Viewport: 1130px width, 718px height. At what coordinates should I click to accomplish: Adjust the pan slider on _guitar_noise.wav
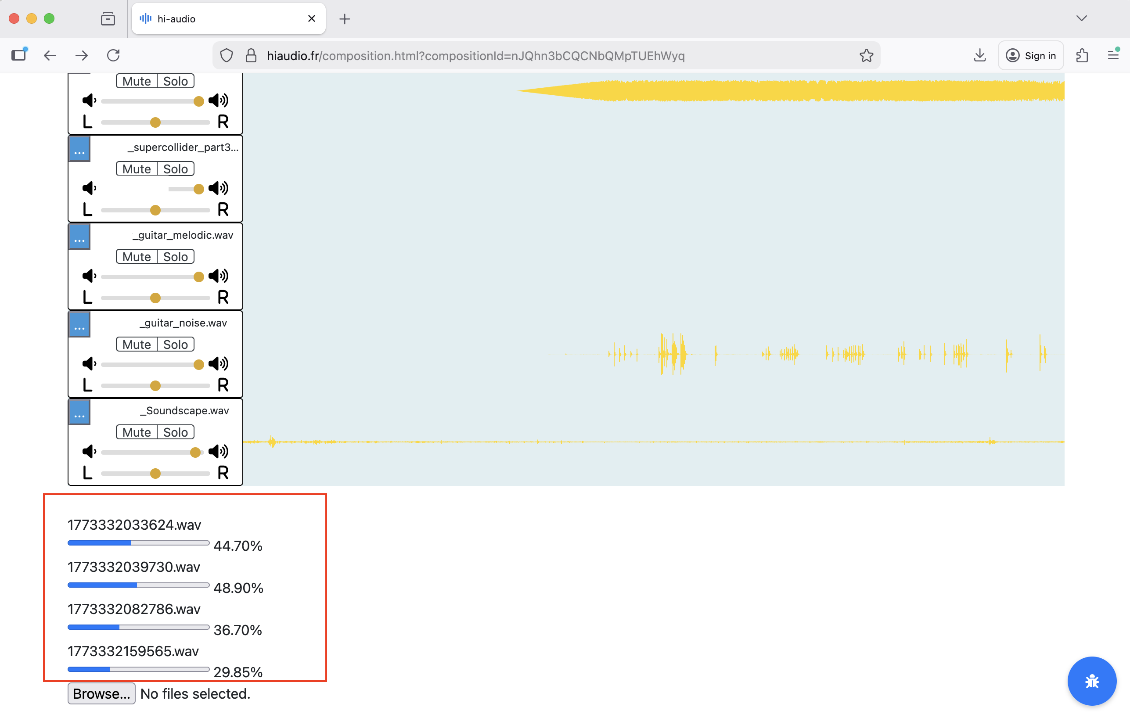coord(155,385)
